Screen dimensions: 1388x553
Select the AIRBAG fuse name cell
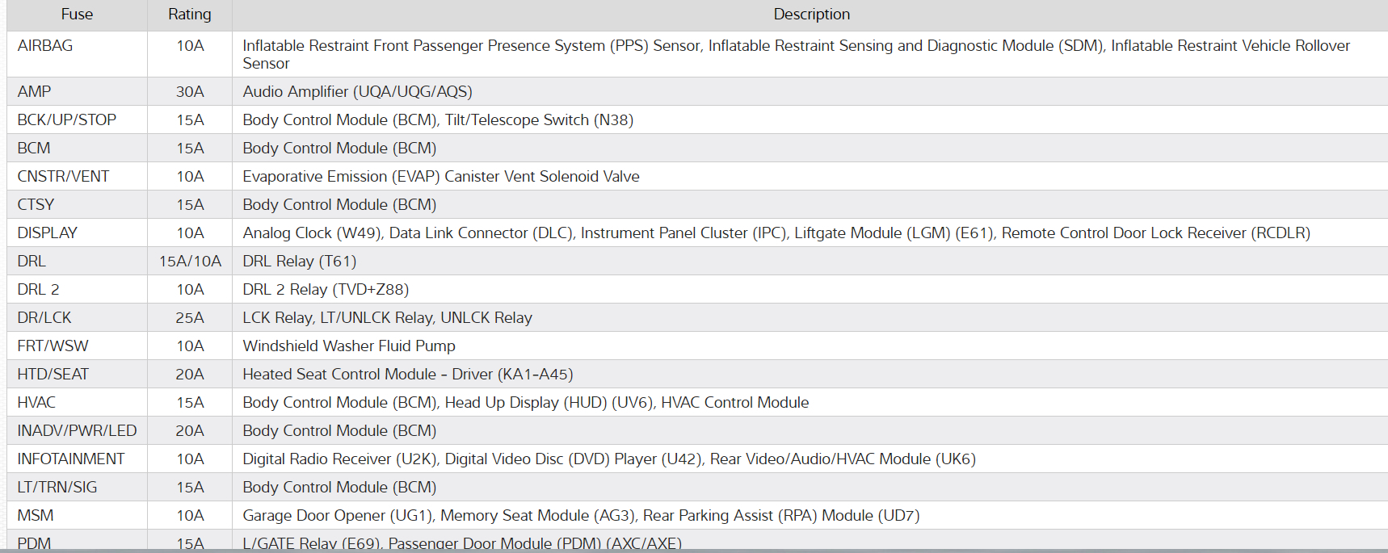coord(45,46)
